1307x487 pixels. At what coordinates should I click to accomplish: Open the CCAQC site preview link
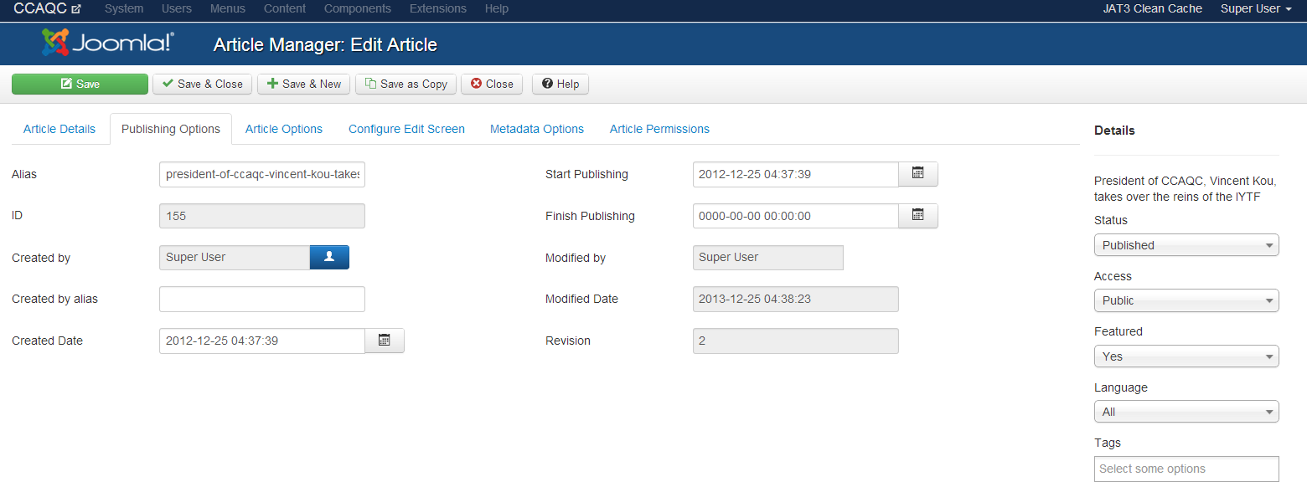pyautogui.click(x=48, y=8)
